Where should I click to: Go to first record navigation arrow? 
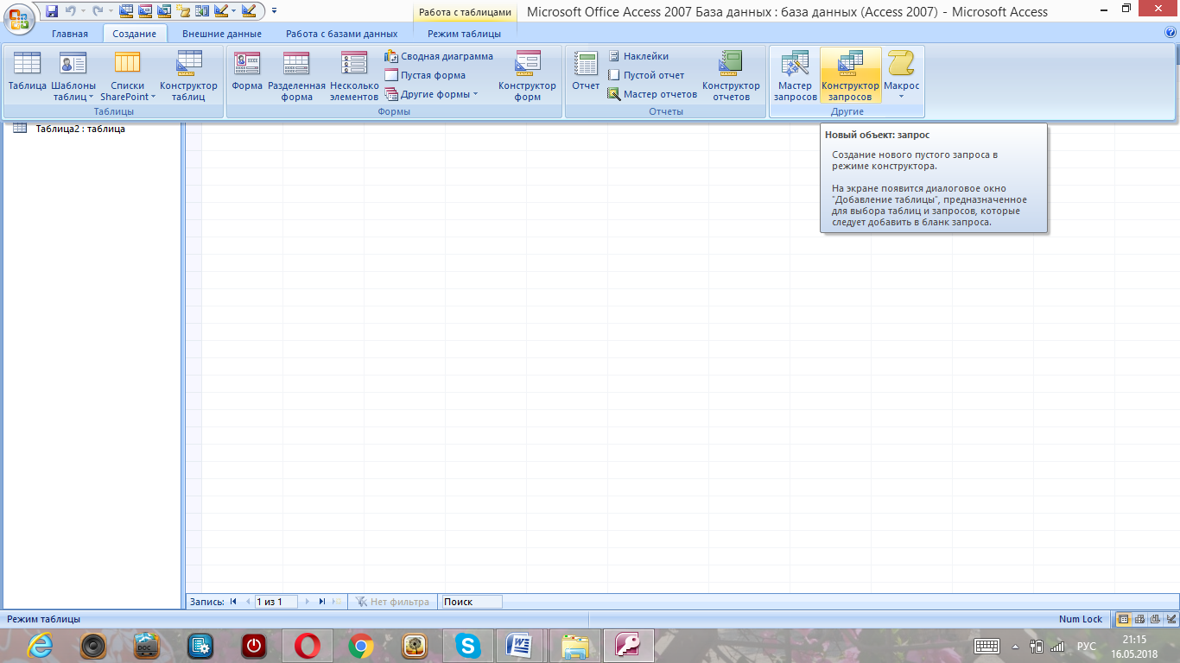pos(233,602)
